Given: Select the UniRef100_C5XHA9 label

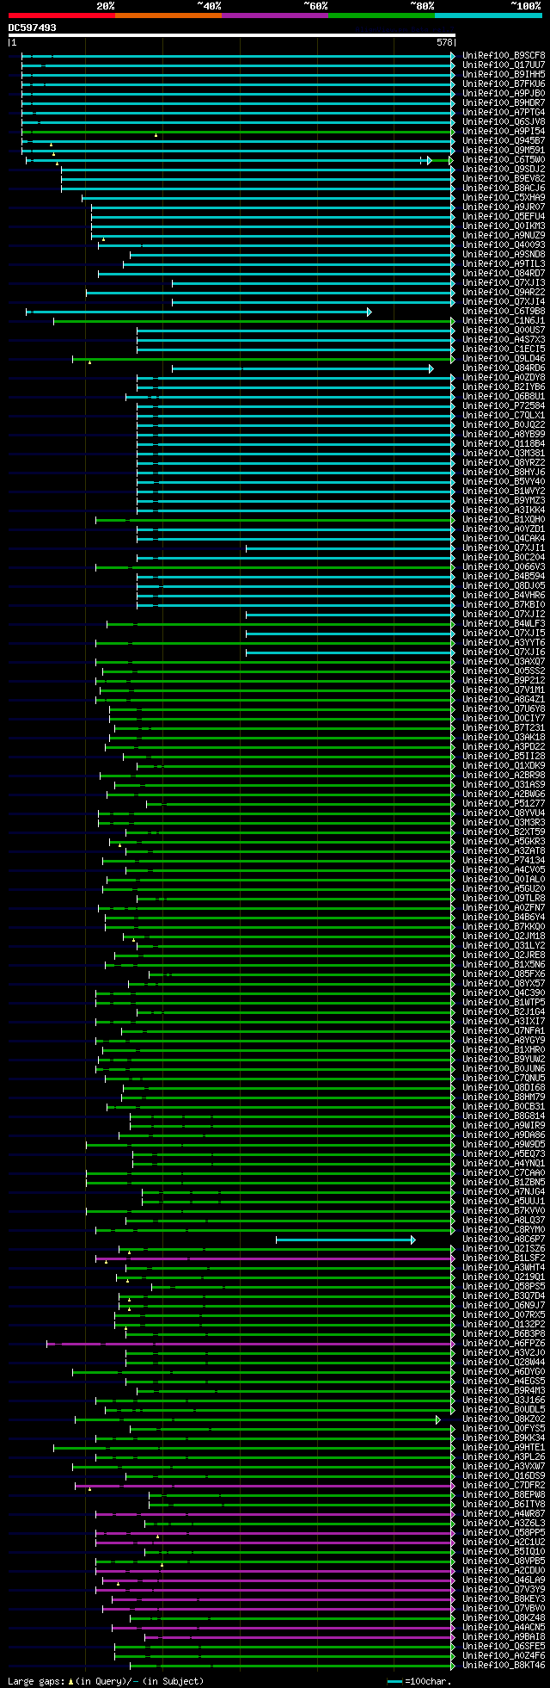Looking at the screenshot, I should (504, 198).
